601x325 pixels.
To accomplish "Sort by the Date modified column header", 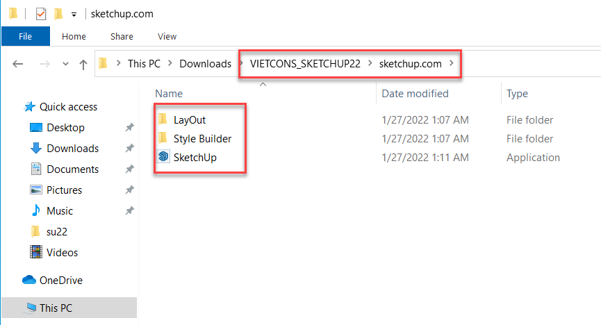I will pos(415,94).
